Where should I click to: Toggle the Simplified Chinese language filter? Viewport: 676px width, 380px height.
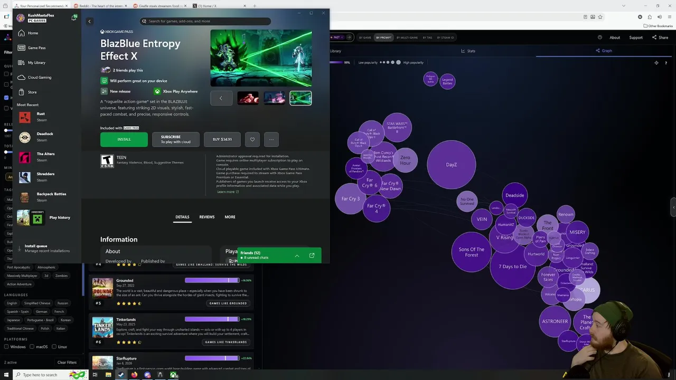(37, 303)
